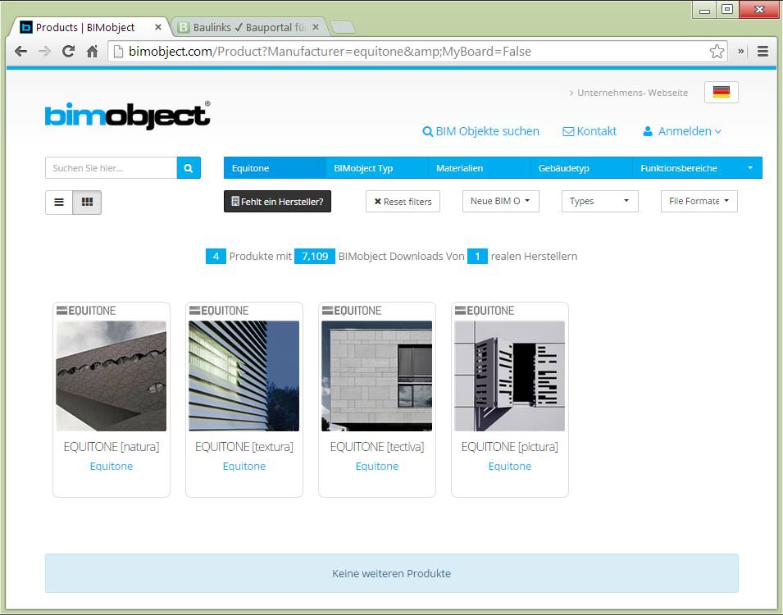Expand the Types dropdown
The width and height of the screenshot is (783, 615).
point(599,201)
